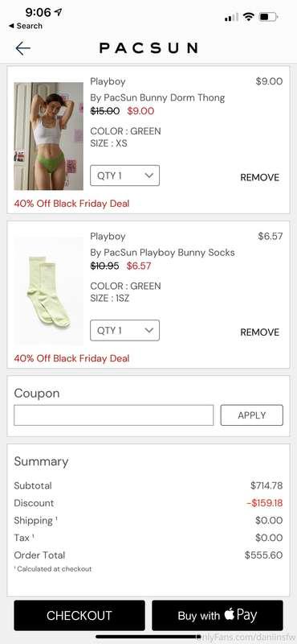The height and width of the screenshot is (644, 297).
Task: Proceed with the CHECKOUT button
Action: (x=79, y=615)
